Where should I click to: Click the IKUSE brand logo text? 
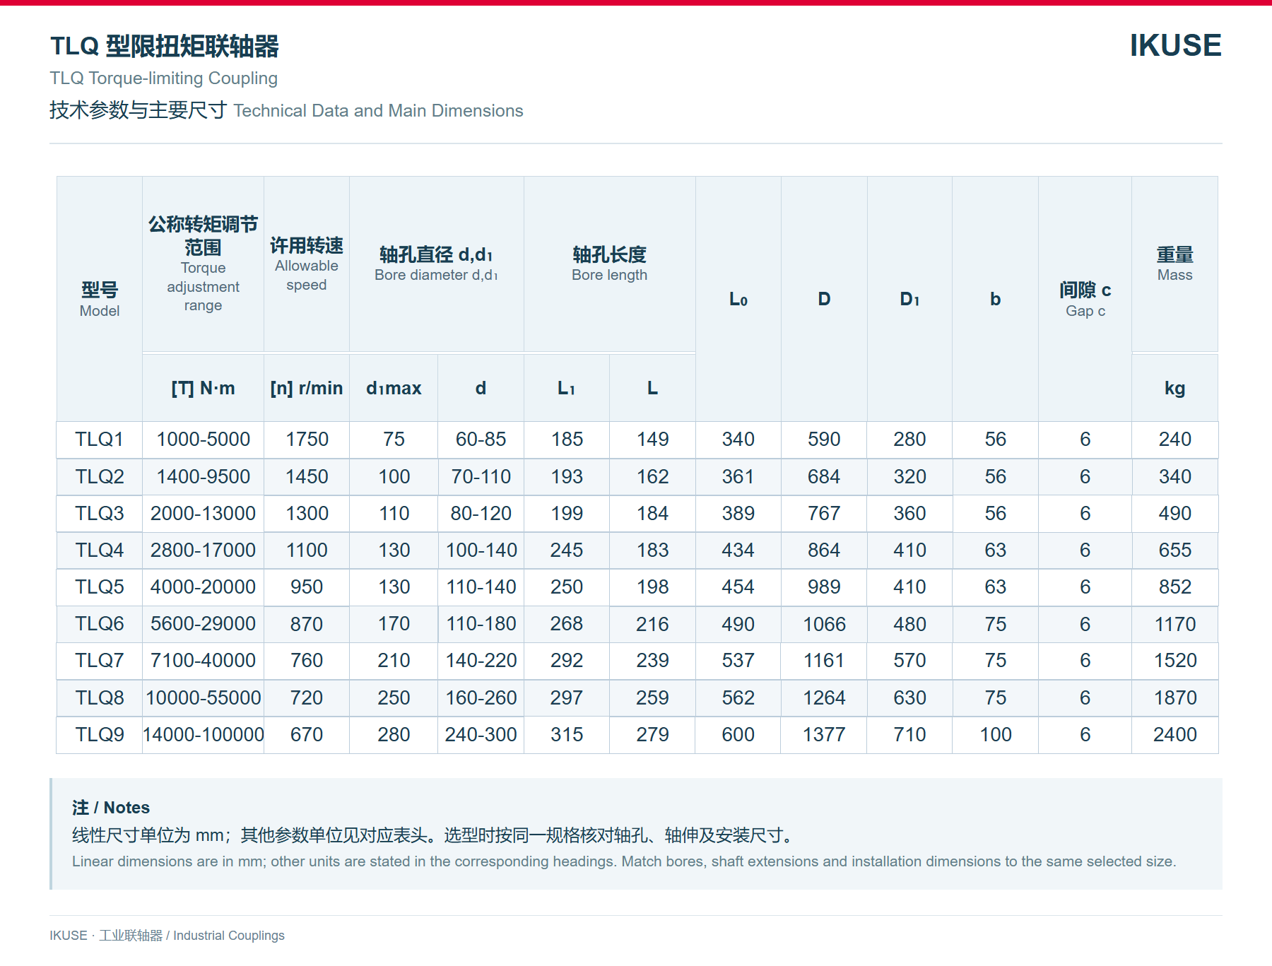1175,45
